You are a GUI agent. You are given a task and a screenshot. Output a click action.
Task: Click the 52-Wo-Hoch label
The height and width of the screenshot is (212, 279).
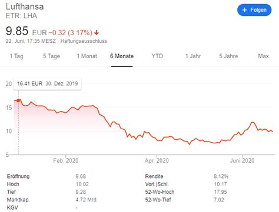pos(160,192)
